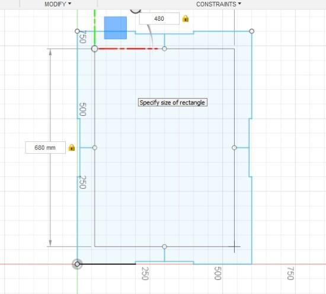
Task: Click the 680 mm height dimension input
Action: (45, 148)
